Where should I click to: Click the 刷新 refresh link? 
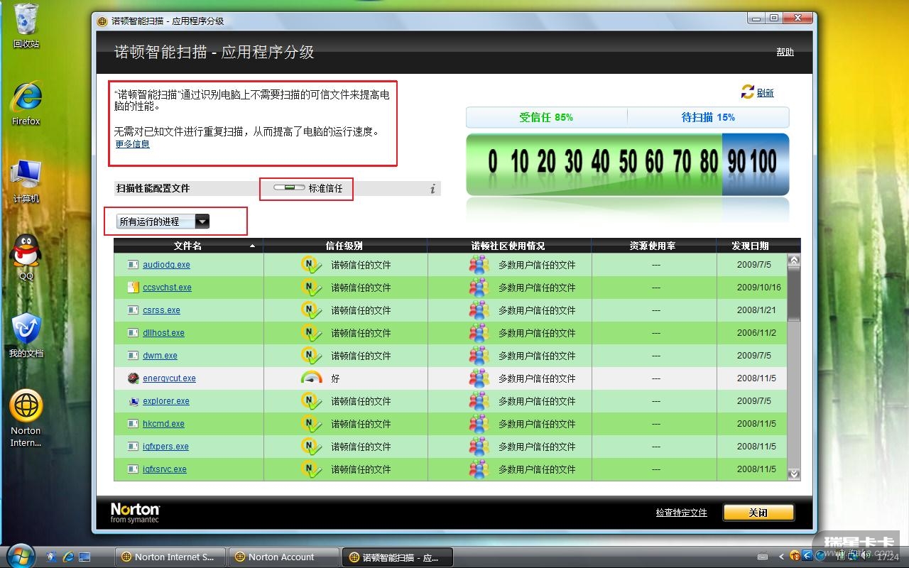coord(765,93)
